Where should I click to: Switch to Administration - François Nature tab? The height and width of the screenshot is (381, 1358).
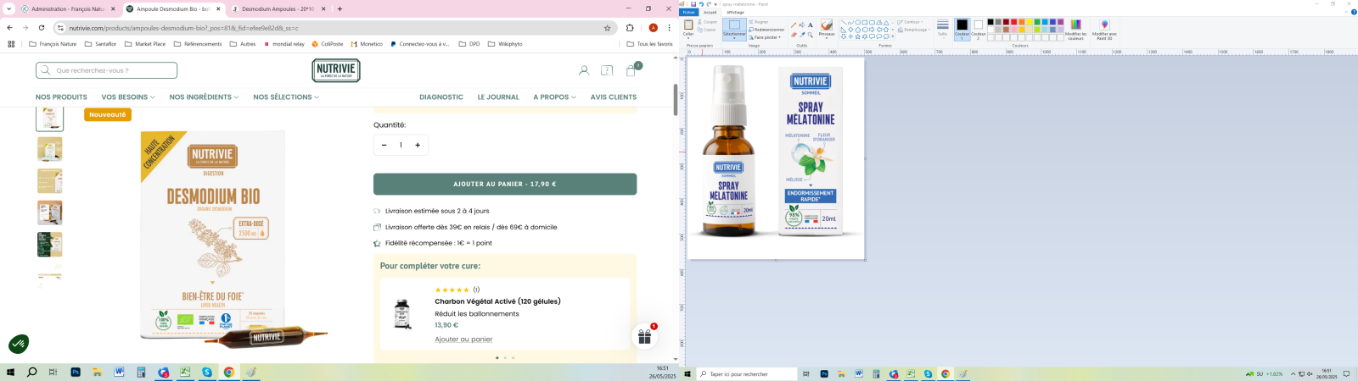pyautogui.click(x=68, y=8)
